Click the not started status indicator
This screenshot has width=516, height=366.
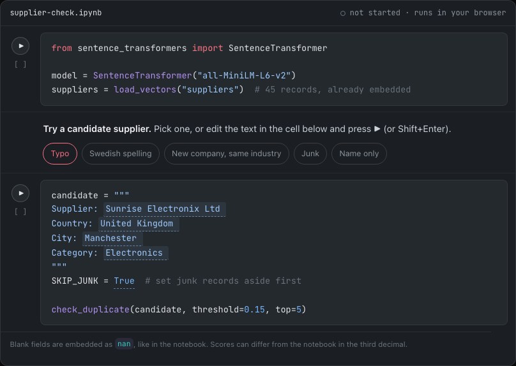coord(370,13)
